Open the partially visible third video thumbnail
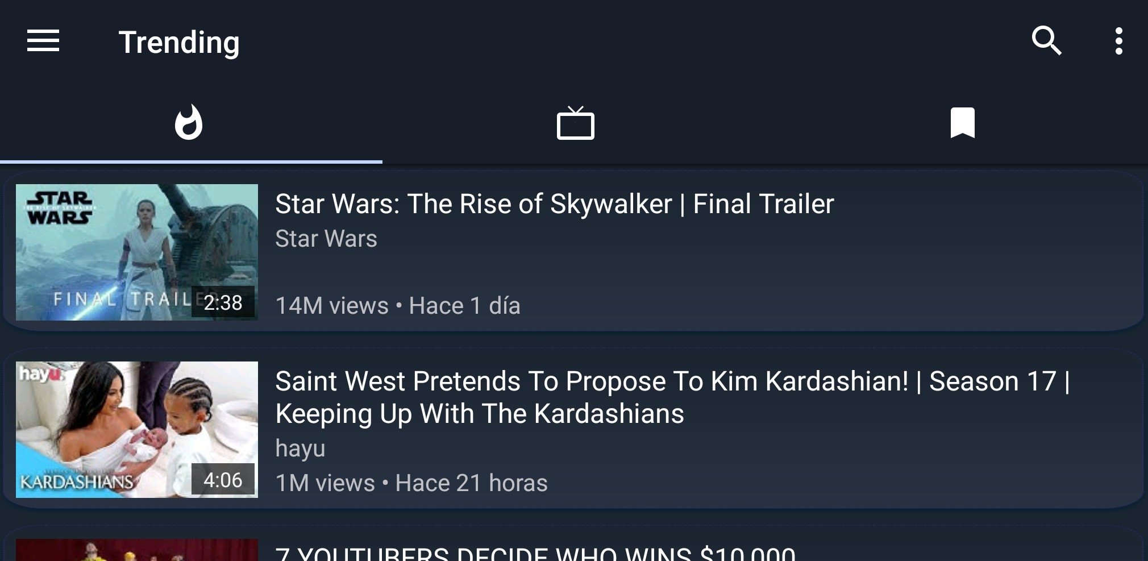Image resolution: width=1148 pixels, height=561 pixels. point(136,550)
